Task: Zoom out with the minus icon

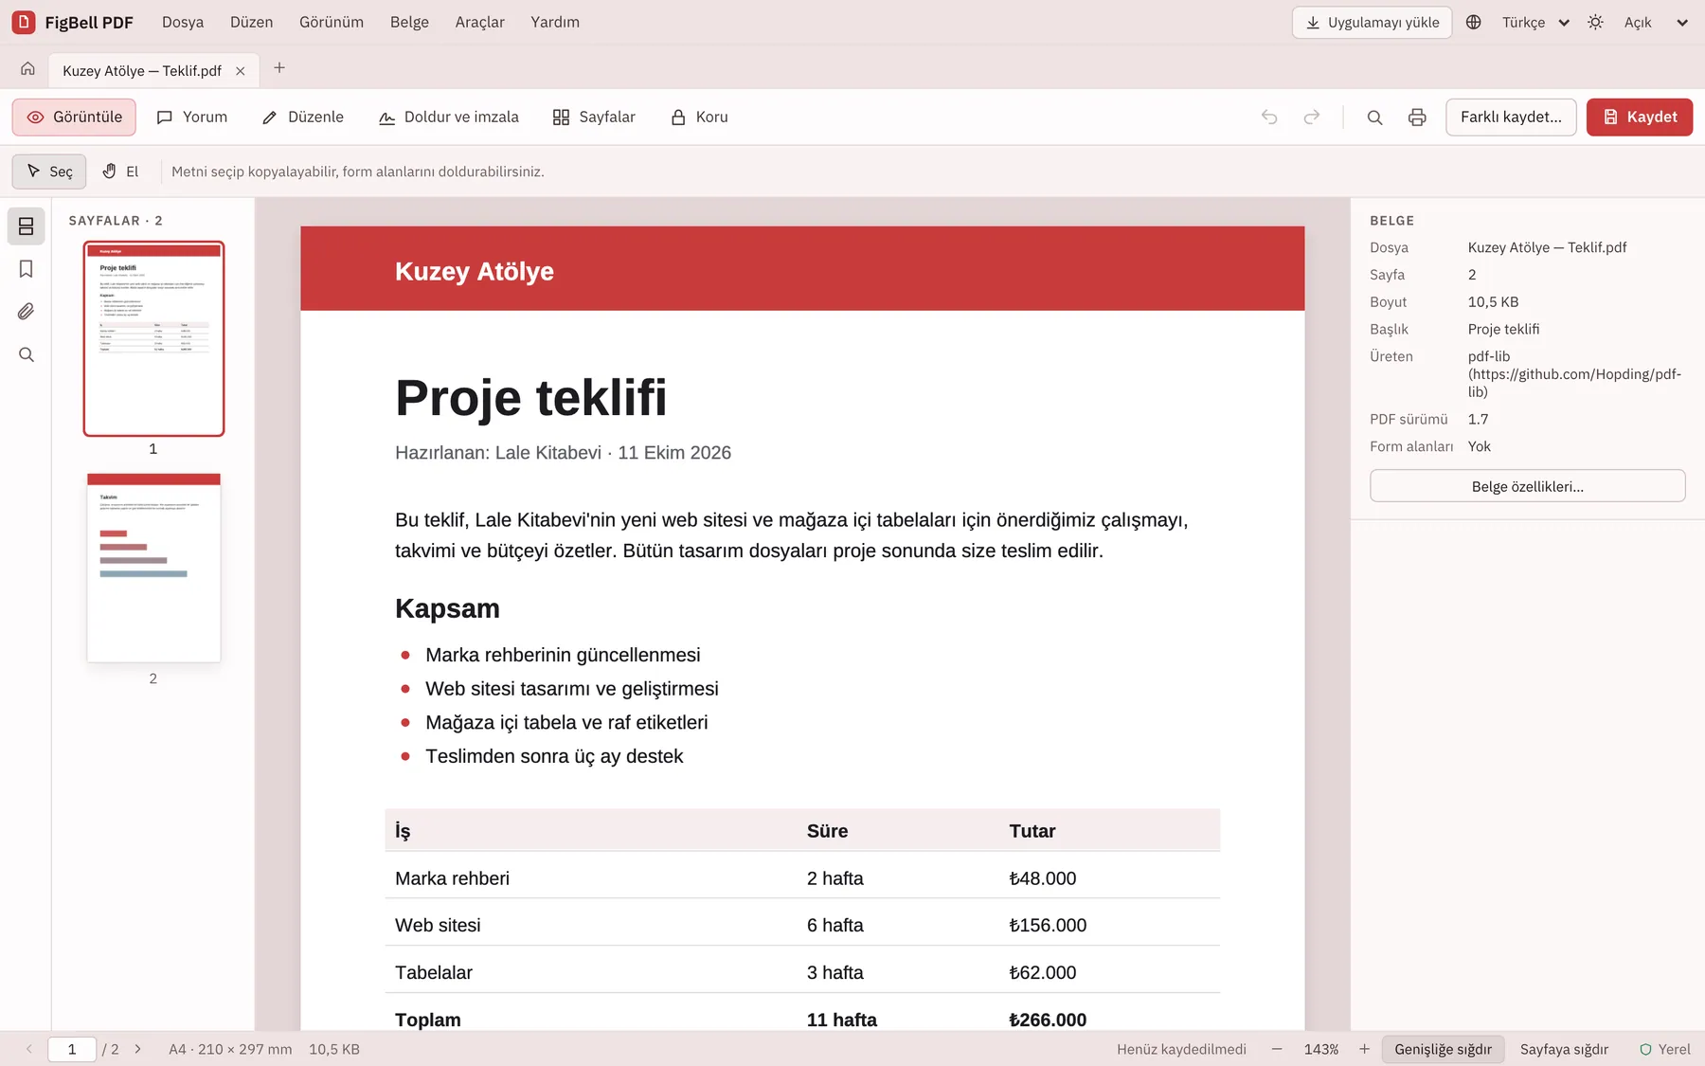Action: 1277,1049
